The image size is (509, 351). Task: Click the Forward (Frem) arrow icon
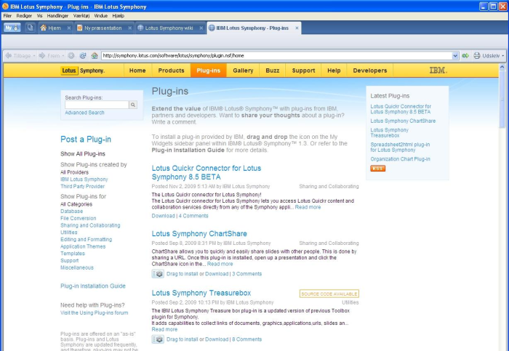tap(42, 56)
